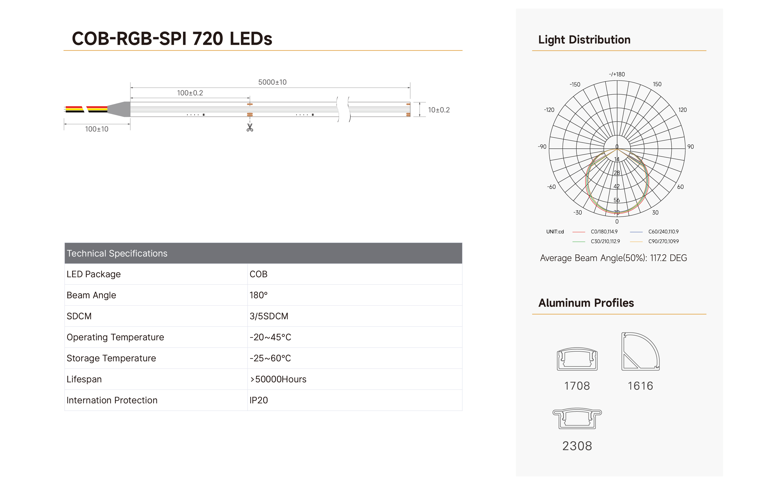776x485 pixels.
Task: Click the '2308' profile number
Action: coord(577,446)
